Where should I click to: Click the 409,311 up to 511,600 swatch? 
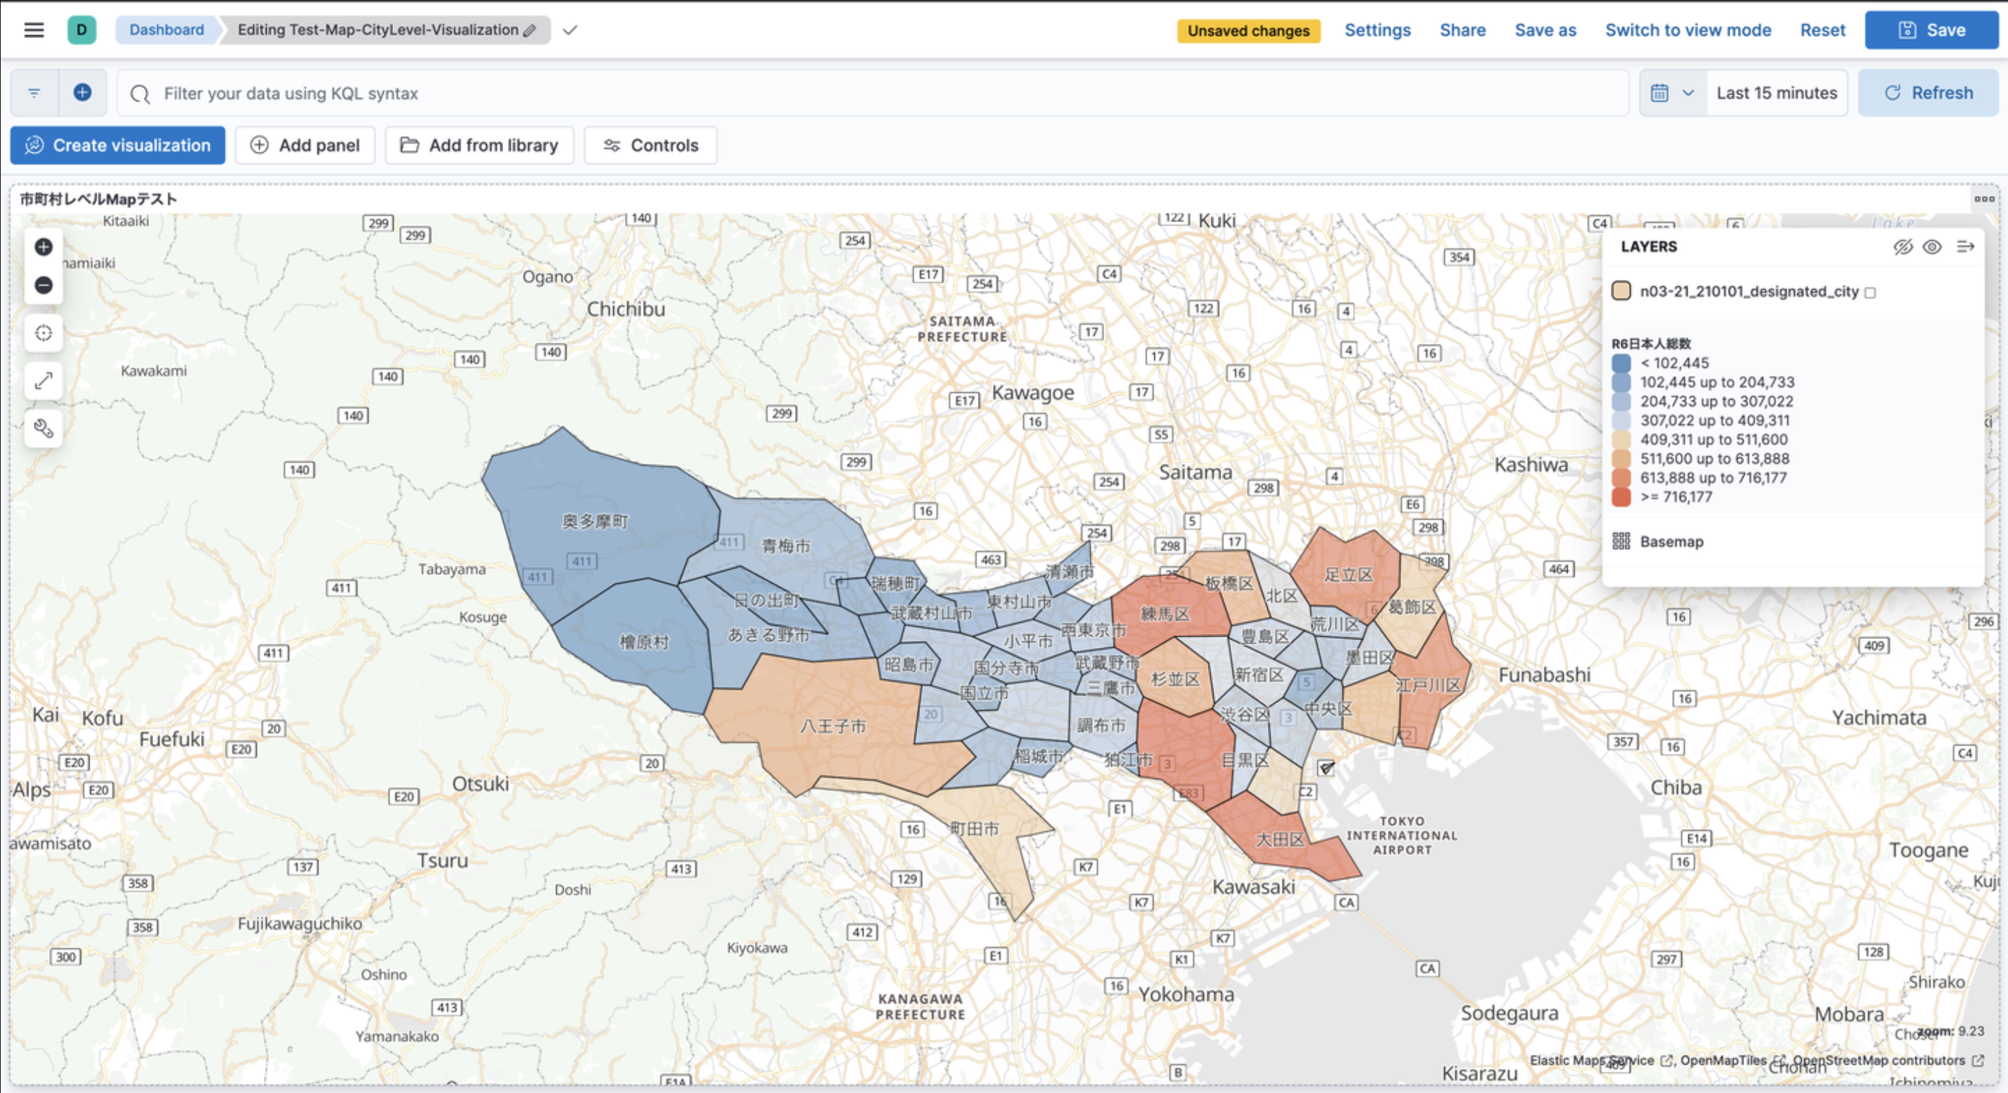pyautogui.click(x=1621, y=439)
